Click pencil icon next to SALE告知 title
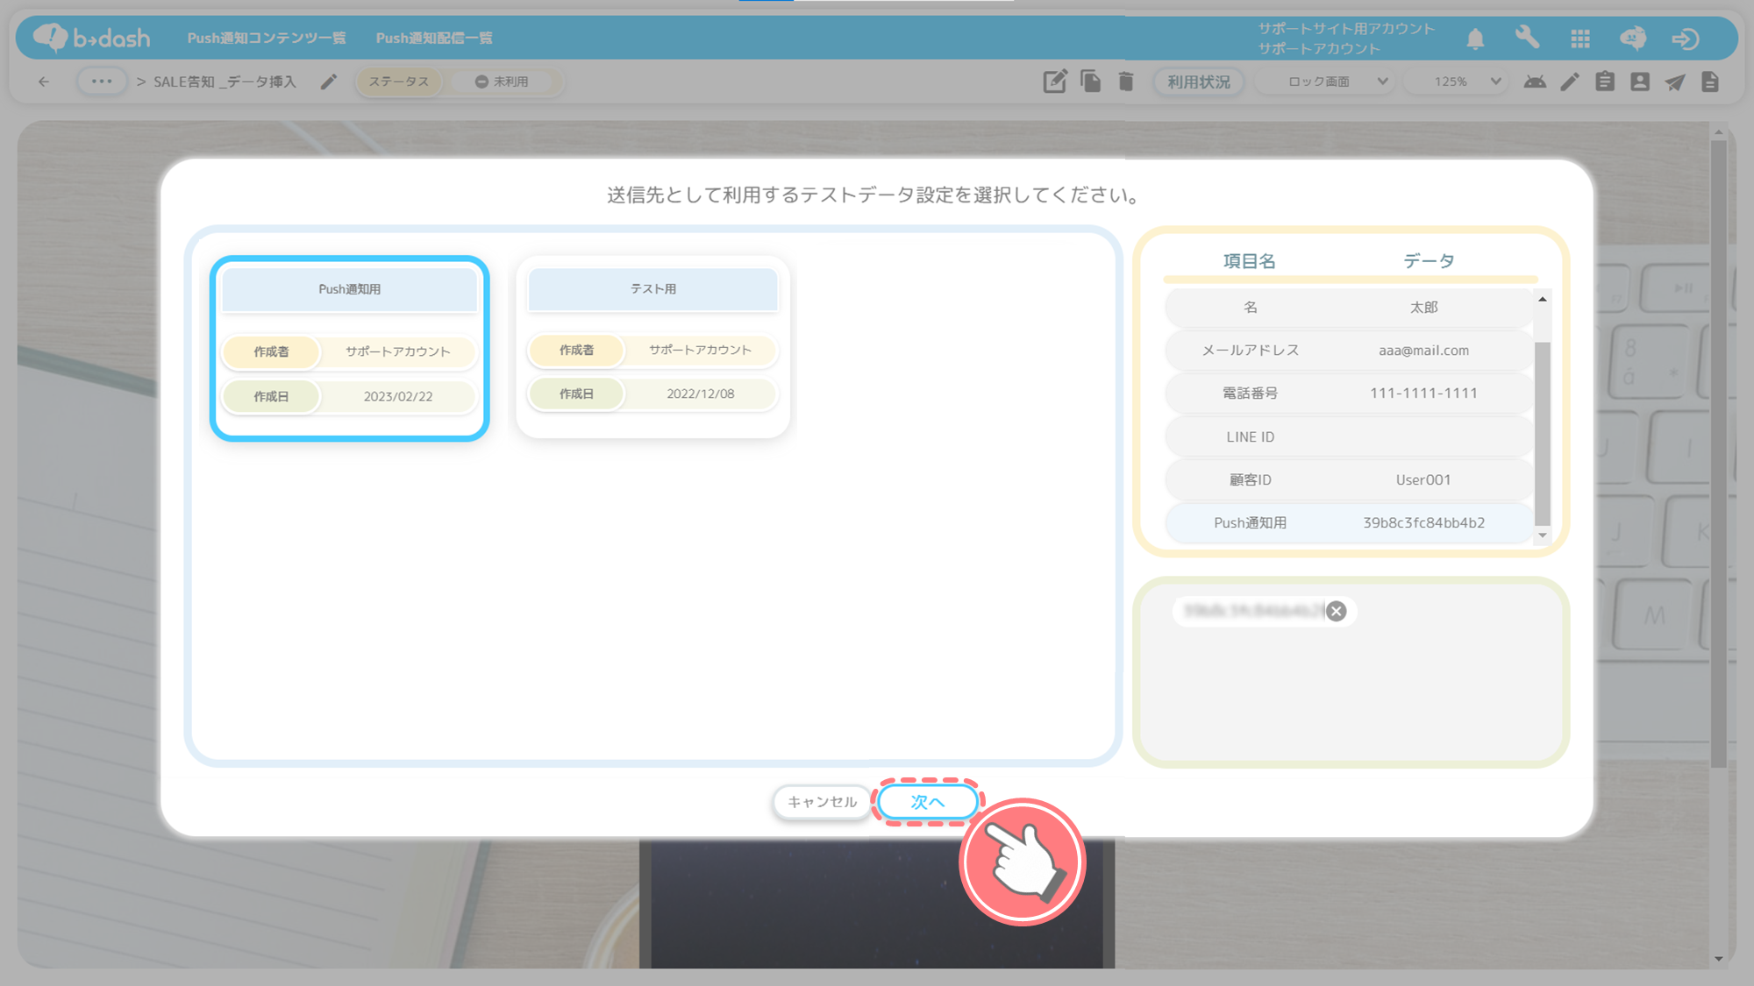The width and height of the screenshot is (1754, 986). click(328, 82)
